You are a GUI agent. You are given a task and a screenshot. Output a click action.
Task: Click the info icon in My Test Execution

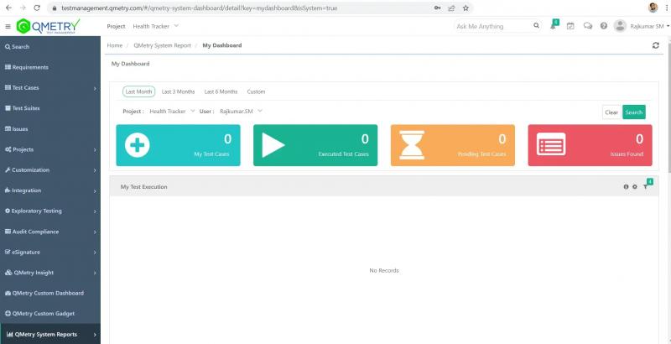[x=626, y=187]
